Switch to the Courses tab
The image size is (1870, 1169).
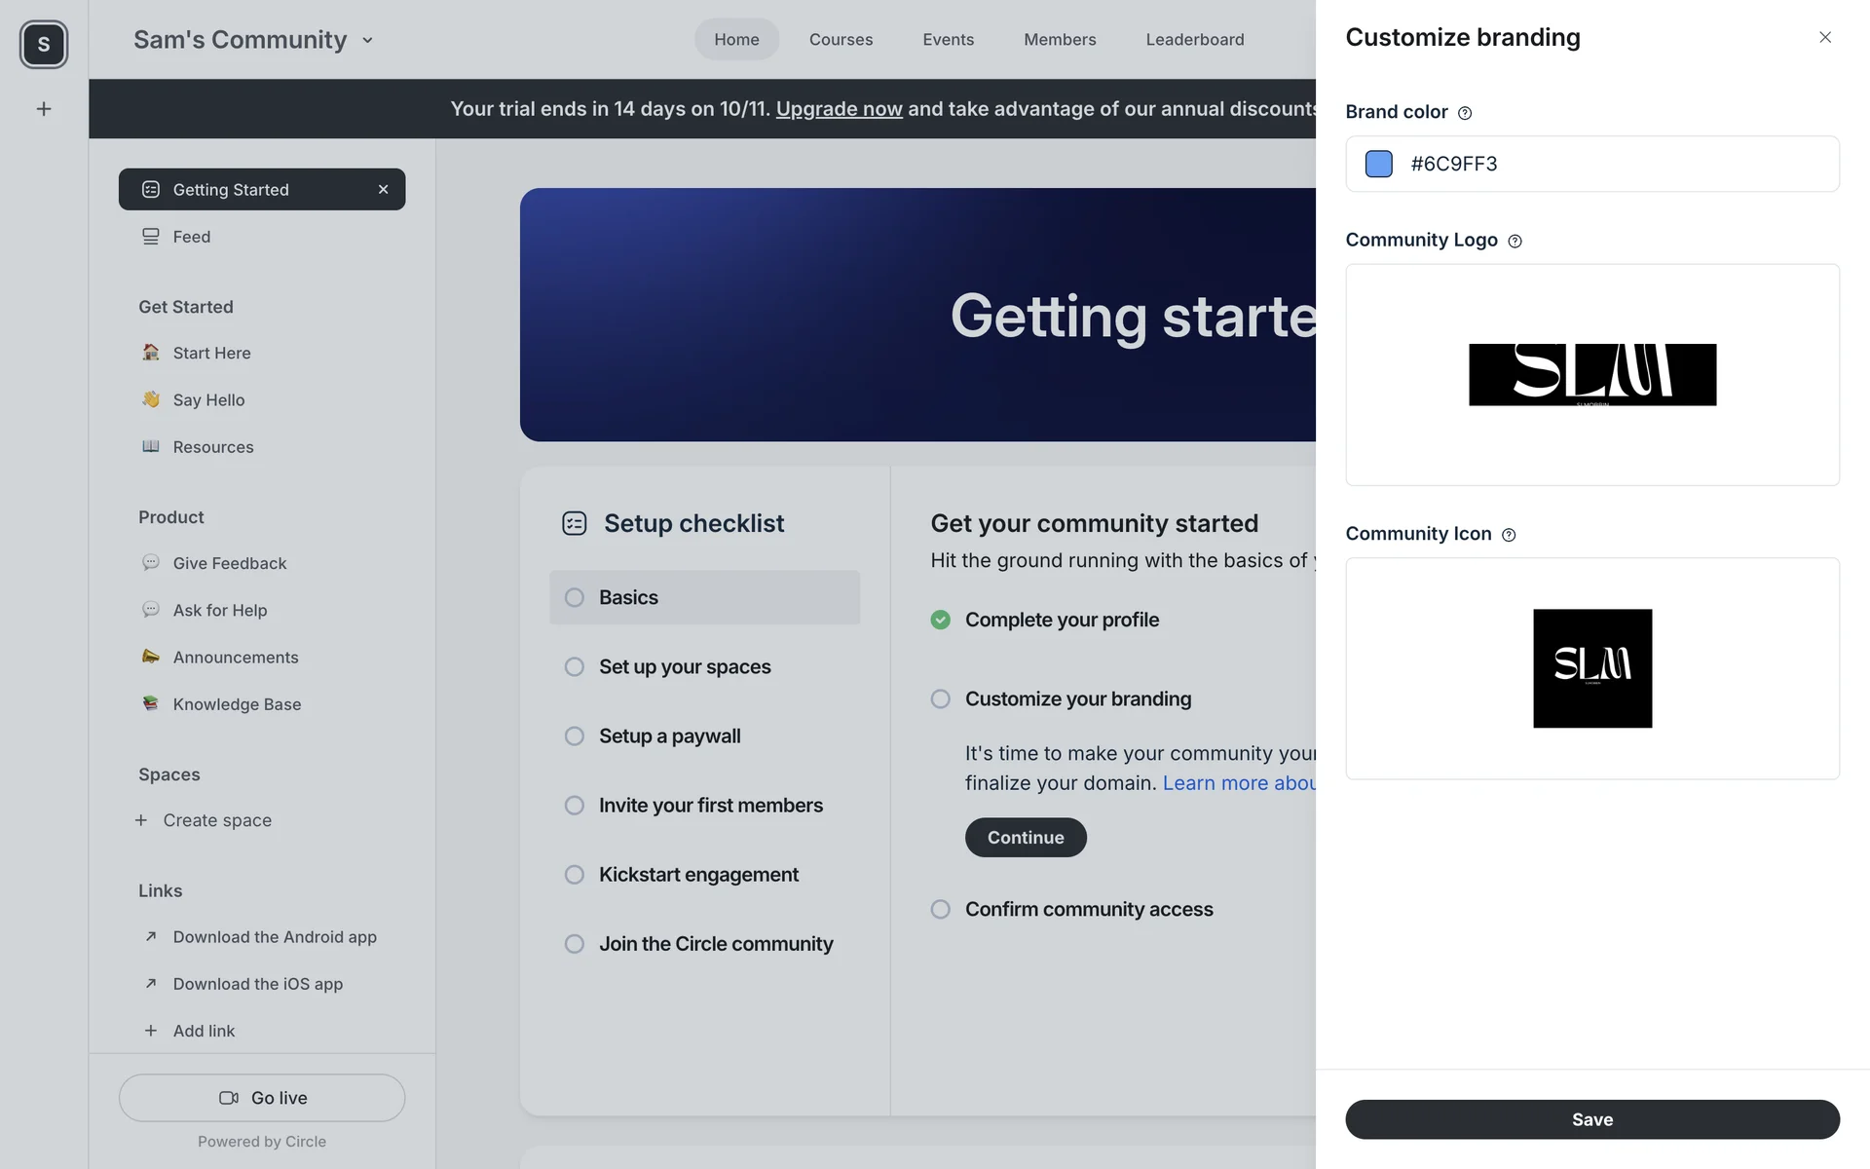[x=841, y=40]
